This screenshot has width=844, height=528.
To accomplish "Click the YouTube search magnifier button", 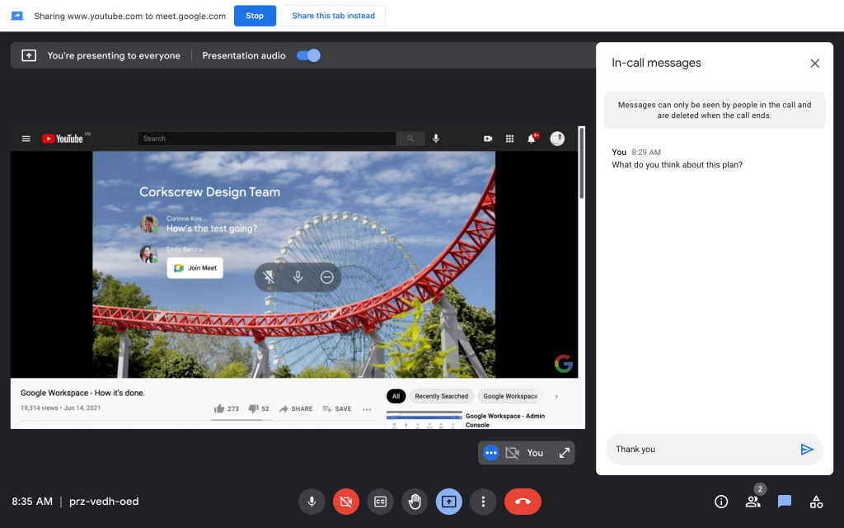I will tap(410, 139).
